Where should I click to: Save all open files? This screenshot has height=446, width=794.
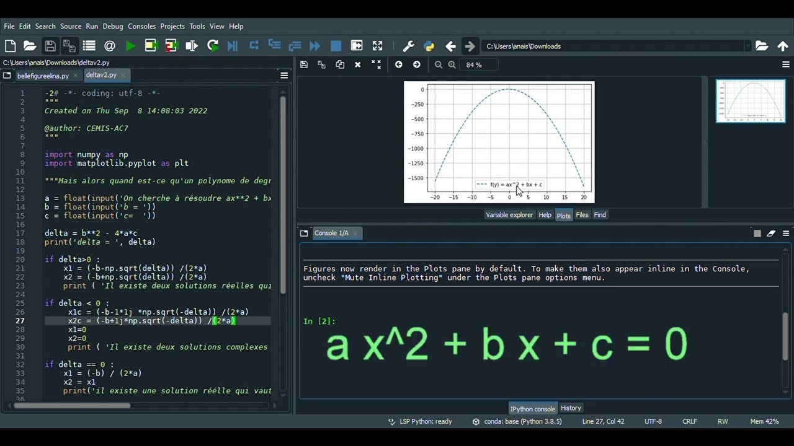tap(69, 46)
